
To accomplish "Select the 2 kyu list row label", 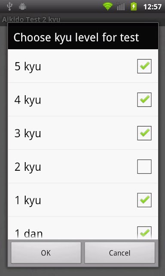I will tap(27, 167).
